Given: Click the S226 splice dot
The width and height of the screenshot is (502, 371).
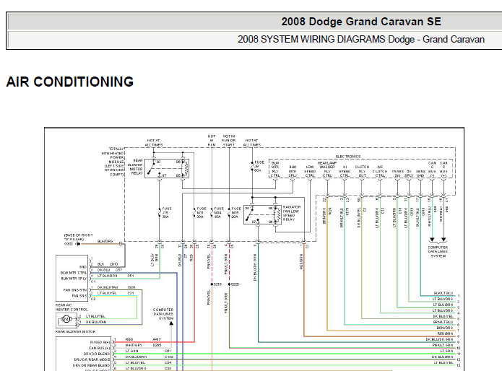Looking at the screenshot, I should pyautogui.click(x=229, y=284).
